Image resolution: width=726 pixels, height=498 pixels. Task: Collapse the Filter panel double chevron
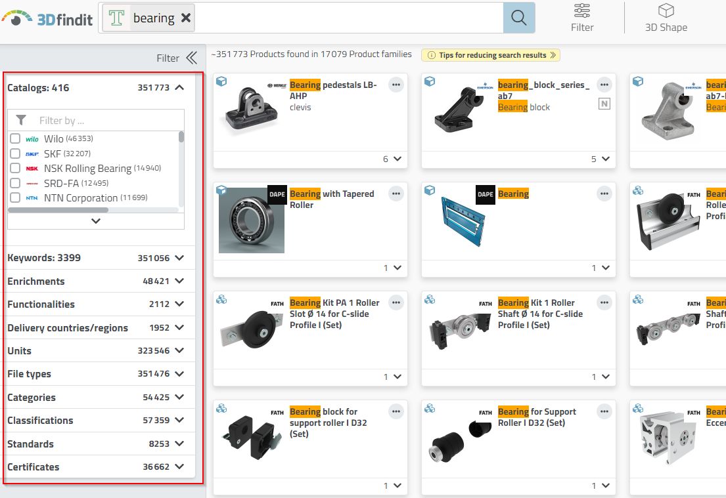click(x=191, y=58)
